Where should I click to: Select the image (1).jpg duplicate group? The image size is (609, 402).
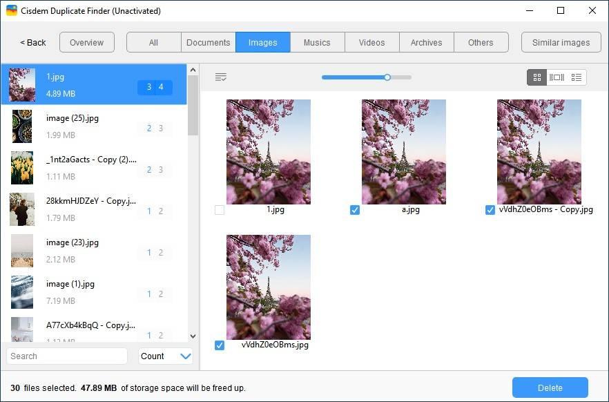click(x=94, y=292)
